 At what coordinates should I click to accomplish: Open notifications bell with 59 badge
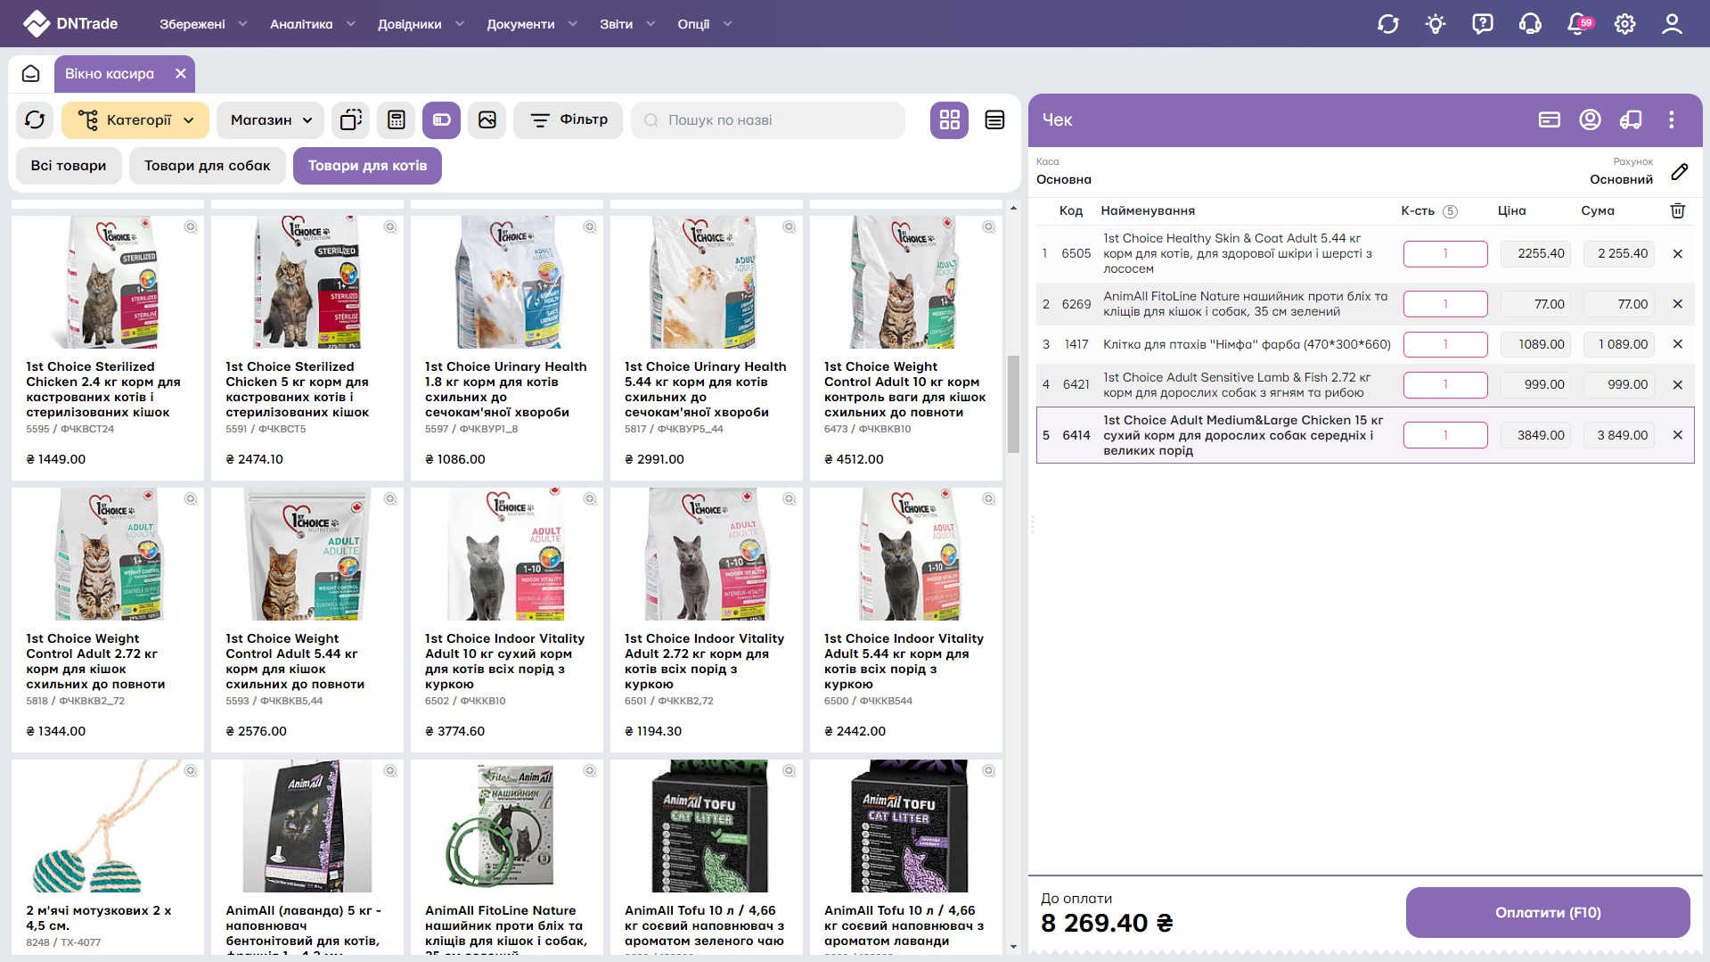tap(1578, 24)
